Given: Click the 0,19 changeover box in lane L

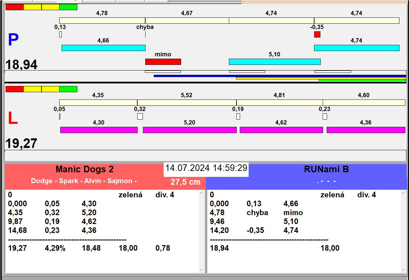Looking at the screenshot, I should pyautogui.click(x=238, y=116).
